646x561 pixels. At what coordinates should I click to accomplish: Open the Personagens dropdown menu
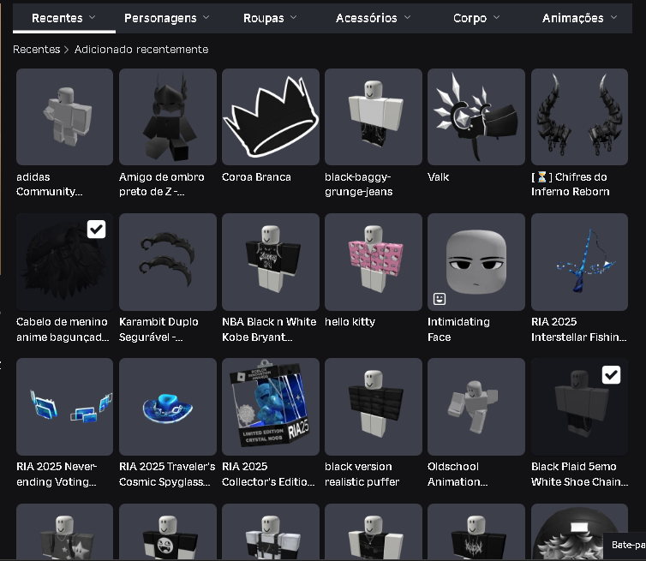pyautogui.click(x=166, y=17)
